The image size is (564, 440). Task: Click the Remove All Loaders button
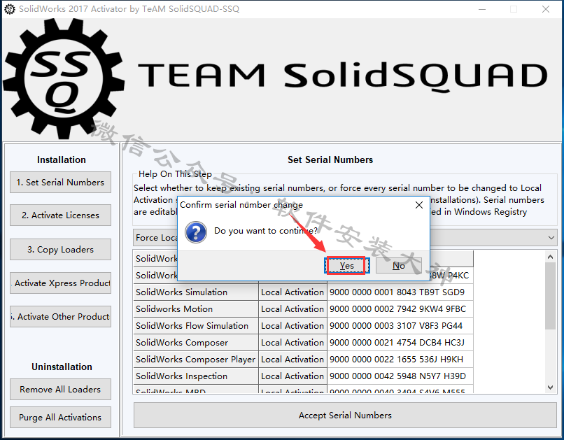60,390
